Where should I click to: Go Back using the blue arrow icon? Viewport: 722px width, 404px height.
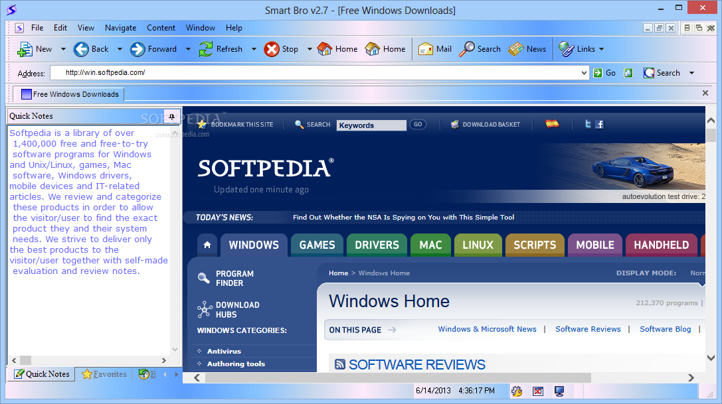(x=81, y=49)
